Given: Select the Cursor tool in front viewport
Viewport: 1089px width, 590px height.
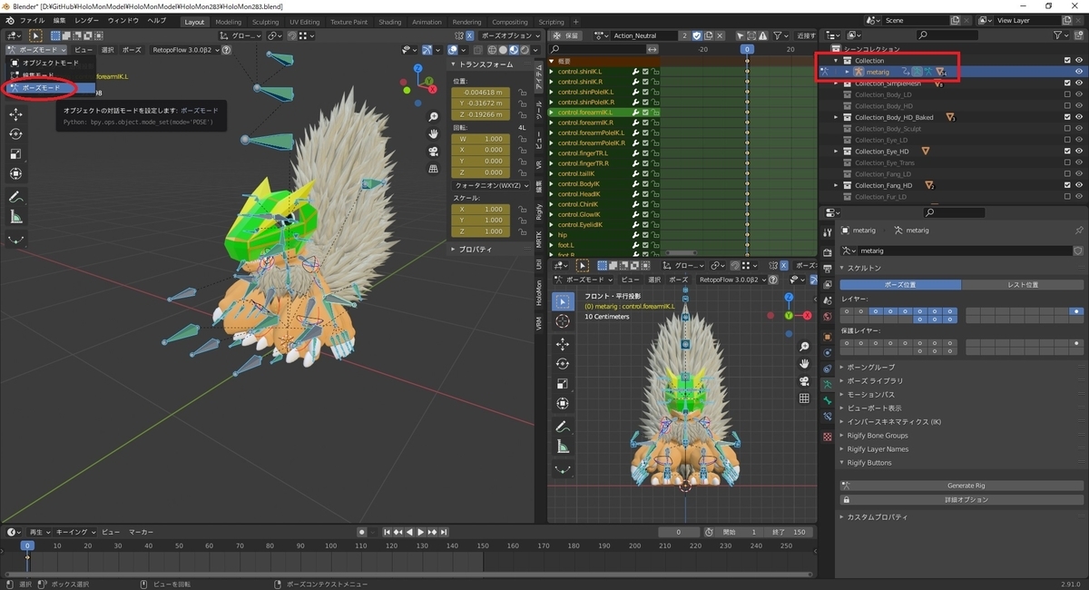Looking at the screenshot, I should coord(563,321).
